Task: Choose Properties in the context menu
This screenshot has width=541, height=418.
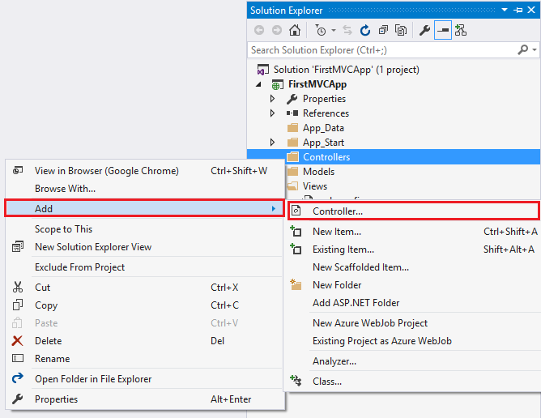Action: pyautogui.click(x=145, y=399)
